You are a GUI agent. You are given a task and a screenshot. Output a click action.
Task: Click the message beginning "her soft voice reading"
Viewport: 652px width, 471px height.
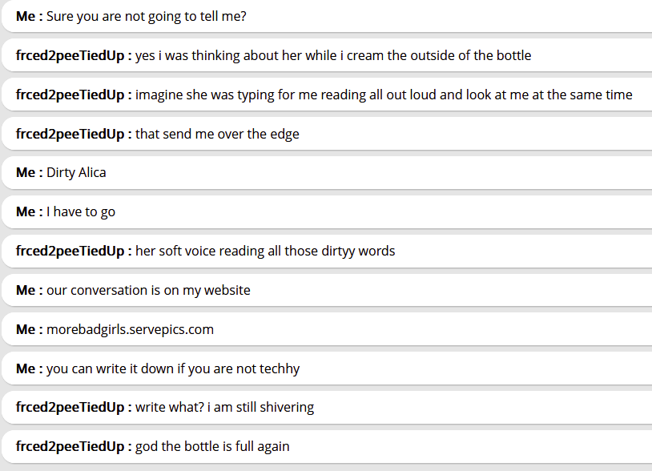[265, 252]
